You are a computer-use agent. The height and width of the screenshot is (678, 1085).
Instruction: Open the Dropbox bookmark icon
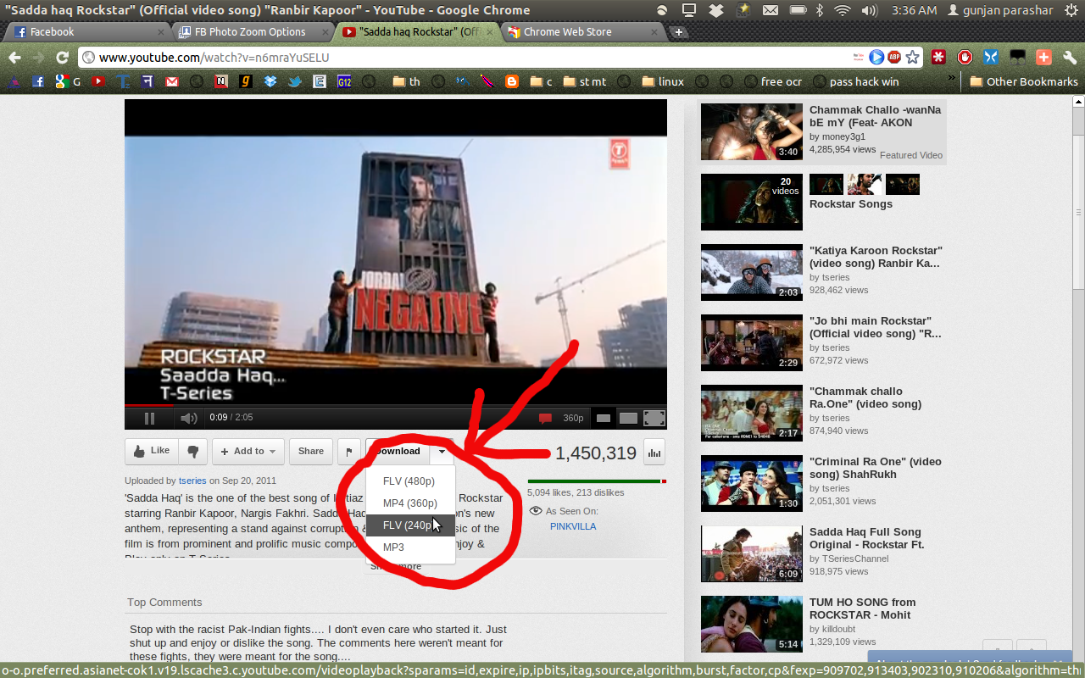click(270, 82)
